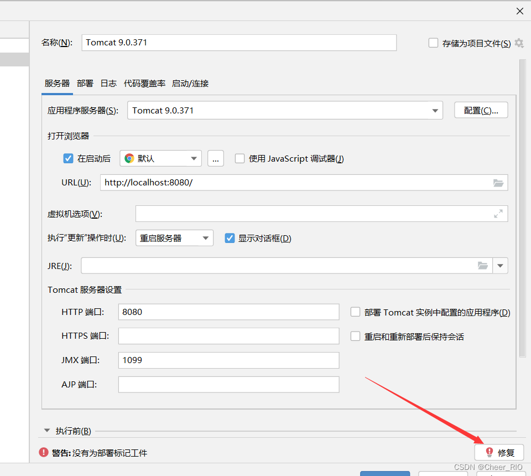531x476 pixels.
Task: Click the 配置(C)... button
Action: [481, 110]
